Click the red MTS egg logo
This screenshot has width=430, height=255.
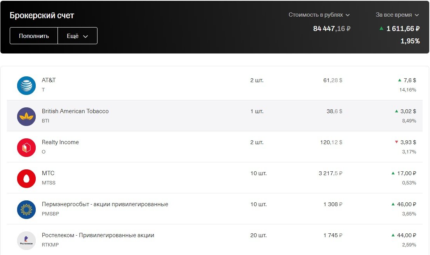(26, 179)
